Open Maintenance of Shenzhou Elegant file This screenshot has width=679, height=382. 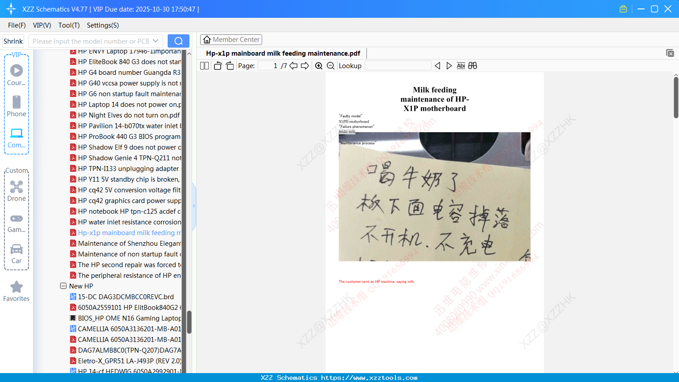coord(126,244)
